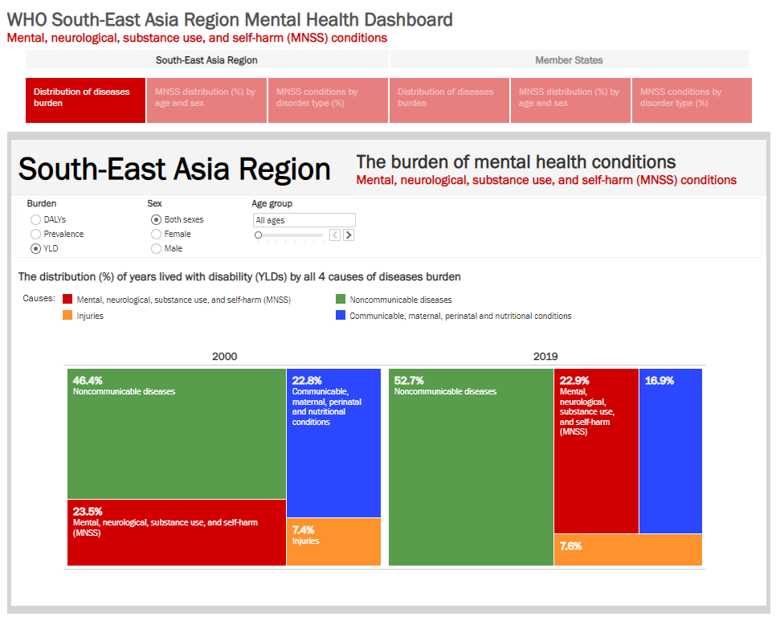This screenshot has height=617, width=776.
Task: Open MNSS distribution by age and sex under Member States
Action: point(570,100)
